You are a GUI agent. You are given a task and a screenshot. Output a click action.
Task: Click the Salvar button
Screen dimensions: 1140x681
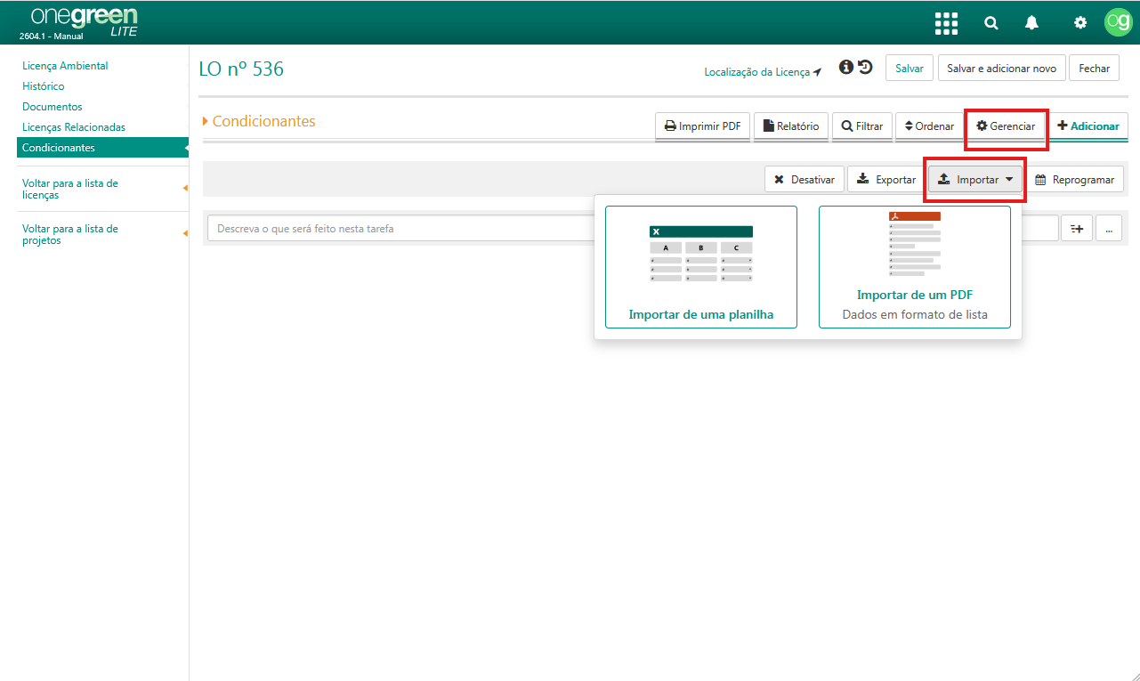point(910,68)
